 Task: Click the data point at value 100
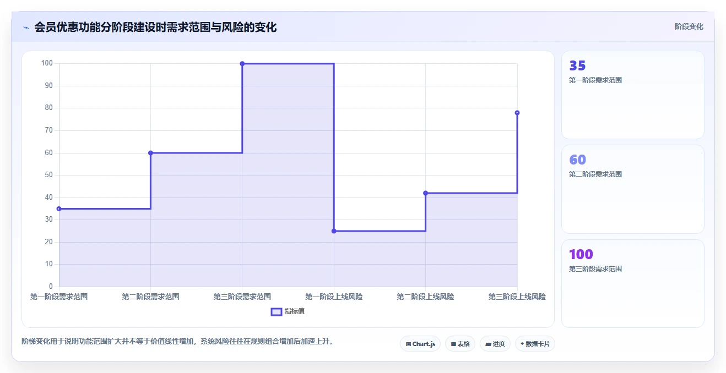(242, 64)
